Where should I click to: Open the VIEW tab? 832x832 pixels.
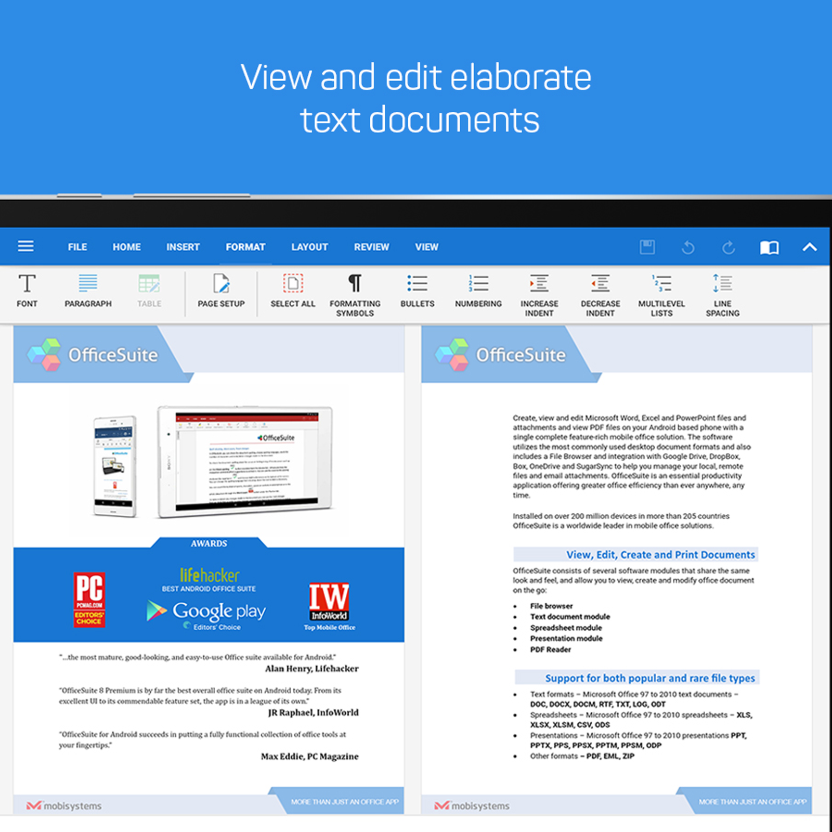(x=426, y=247)
